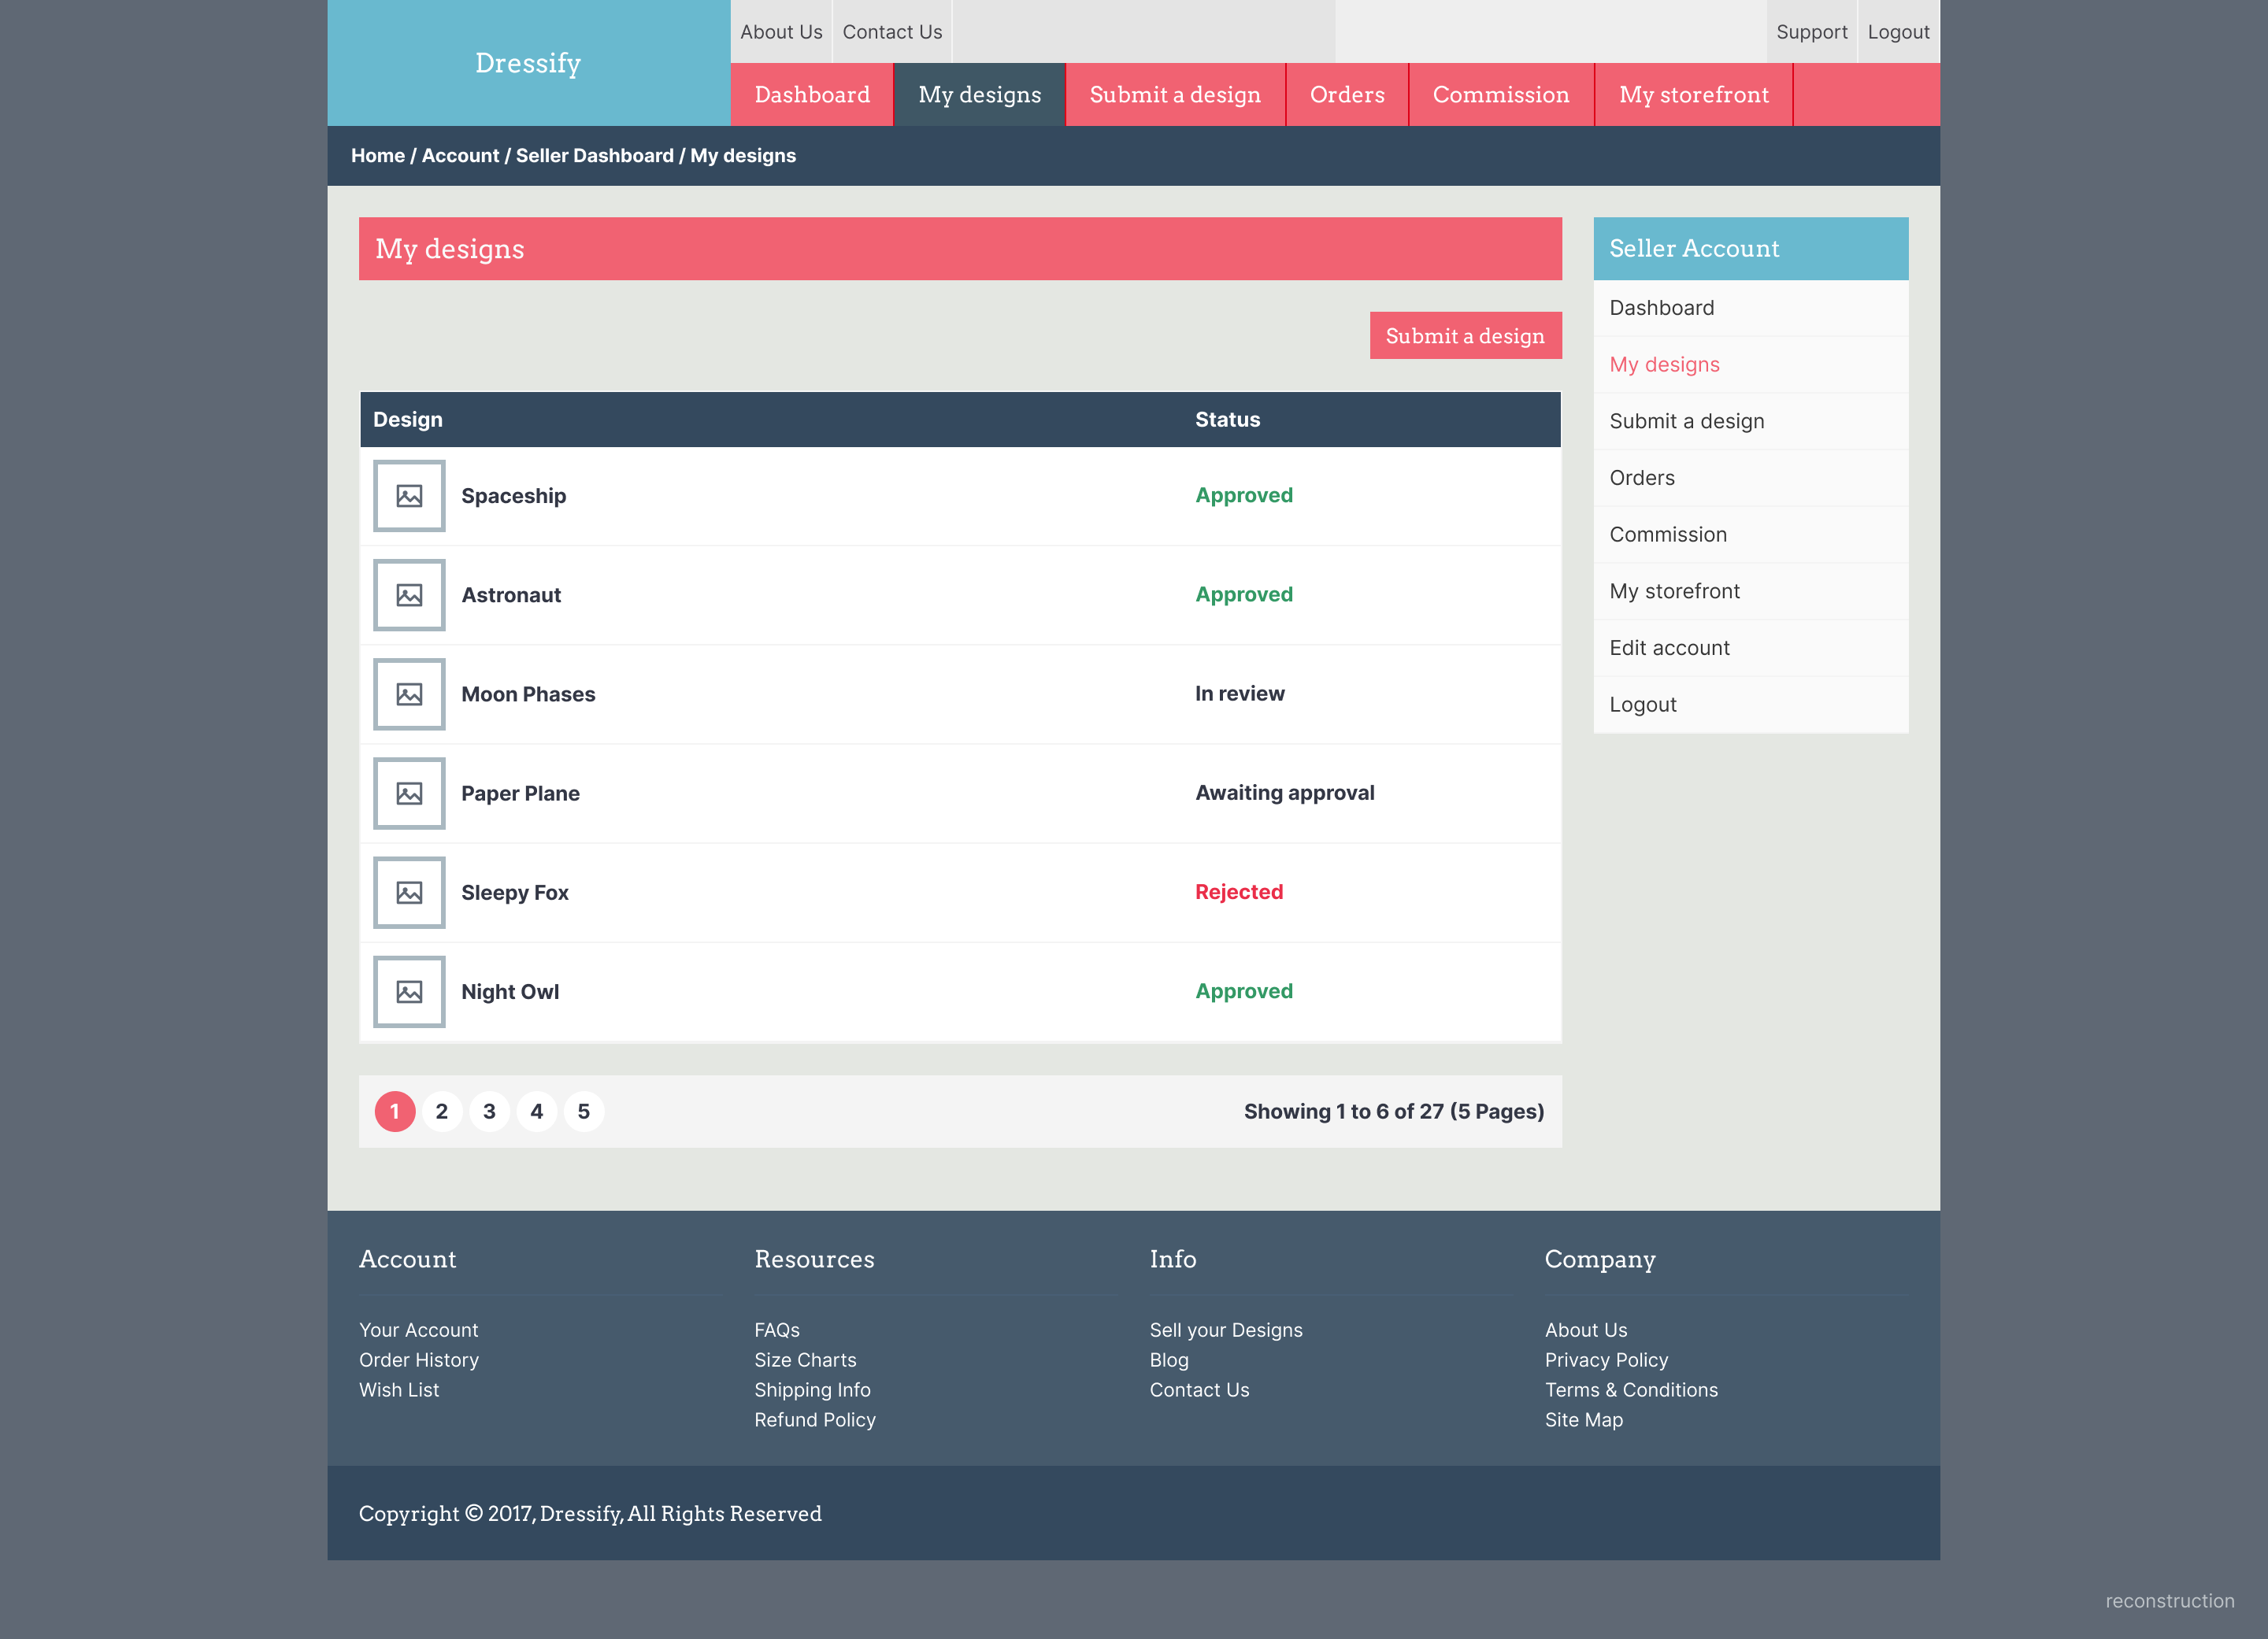
Task: Select the My designs nav tab
Action: (x=980, y=95)
